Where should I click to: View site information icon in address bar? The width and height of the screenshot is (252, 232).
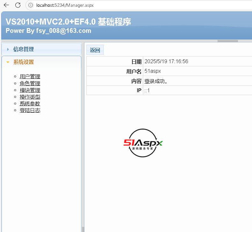(31, 5)
